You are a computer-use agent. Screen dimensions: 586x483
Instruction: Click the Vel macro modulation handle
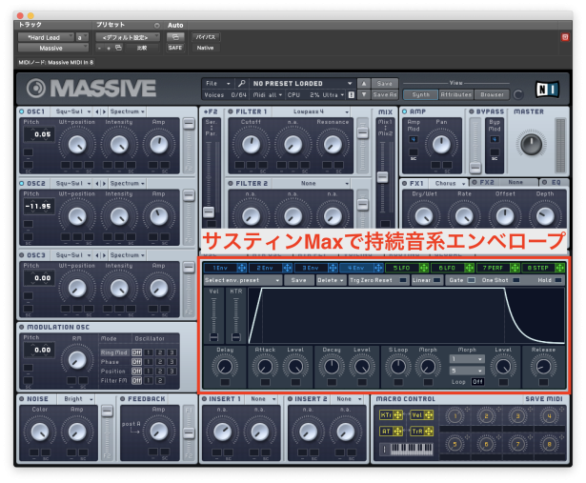(x=428, y=415)
